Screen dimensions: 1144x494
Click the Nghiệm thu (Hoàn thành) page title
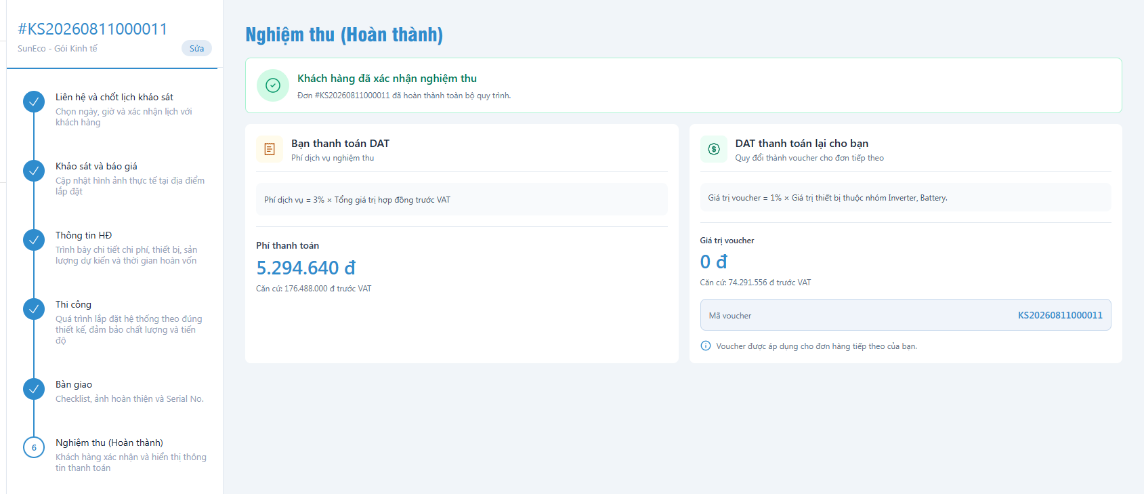point(344,35)
